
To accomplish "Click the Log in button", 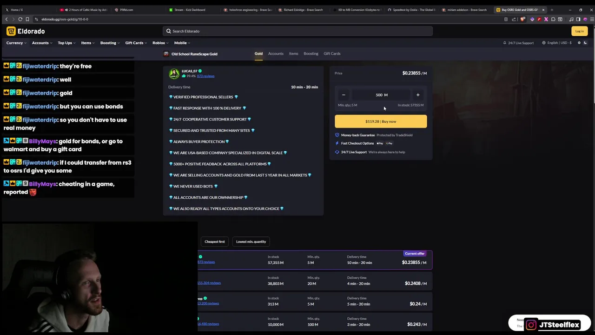I will (x=579, y=31).
